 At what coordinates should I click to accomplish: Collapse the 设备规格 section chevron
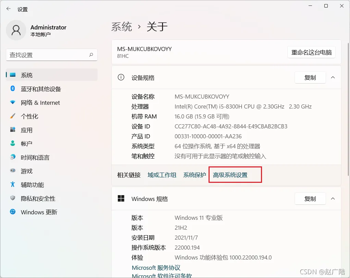click(333, 77)
